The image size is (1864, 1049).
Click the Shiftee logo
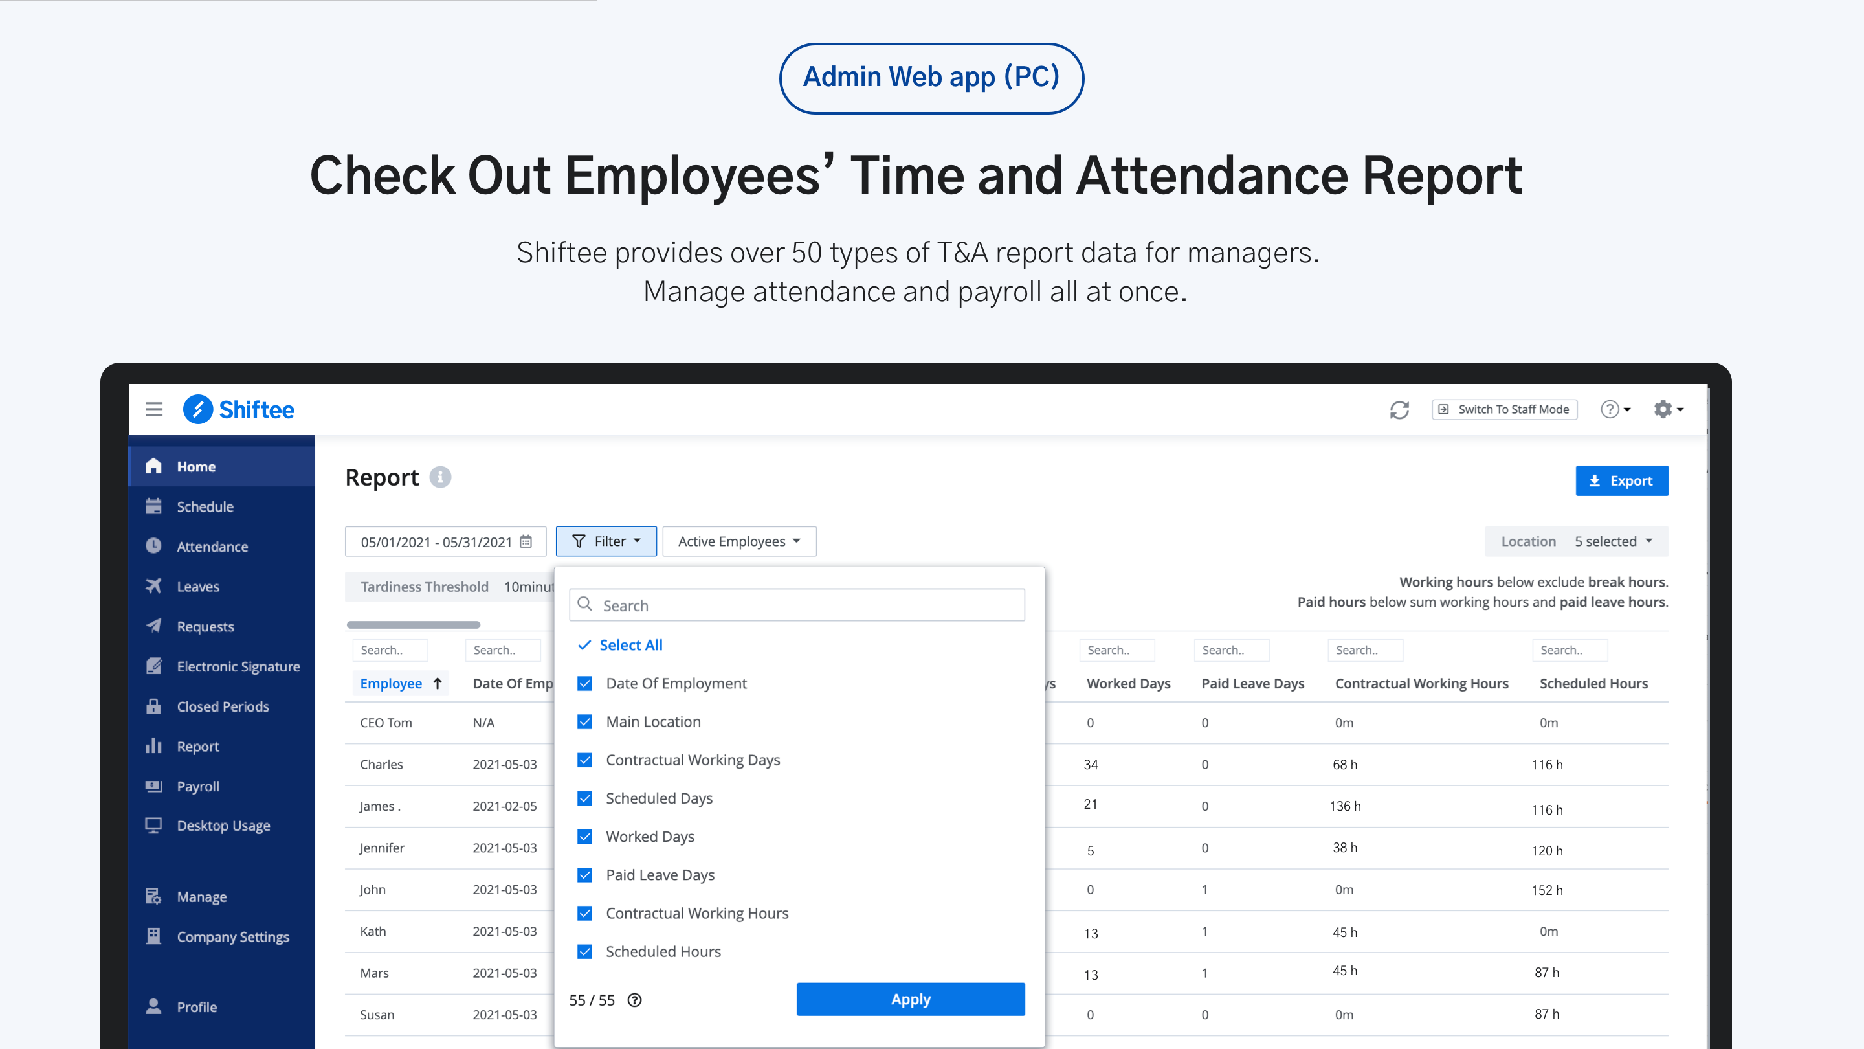pos(239,409)
